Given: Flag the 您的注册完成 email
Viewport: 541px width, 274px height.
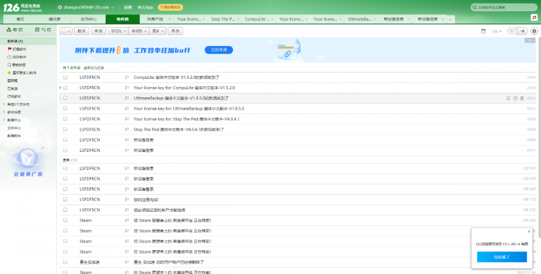Looking at the screenshot, I should tap(127, 199).
